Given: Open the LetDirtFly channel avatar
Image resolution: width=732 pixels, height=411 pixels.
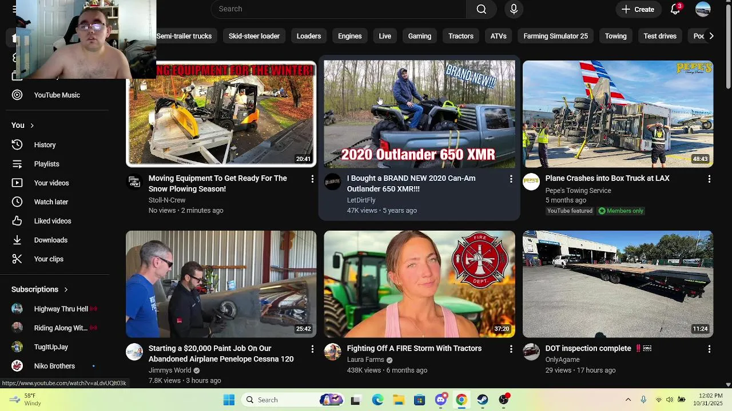Looking at the screenshot, I should 332,182.
